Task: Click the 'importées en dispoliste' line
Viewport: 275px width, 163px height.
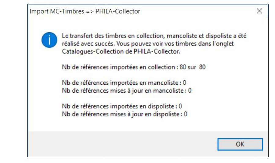Action: tap(122, 106)
